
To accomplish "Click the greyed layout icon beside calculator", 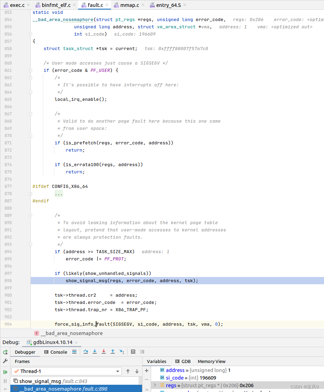I will click(x=142, y=352).
